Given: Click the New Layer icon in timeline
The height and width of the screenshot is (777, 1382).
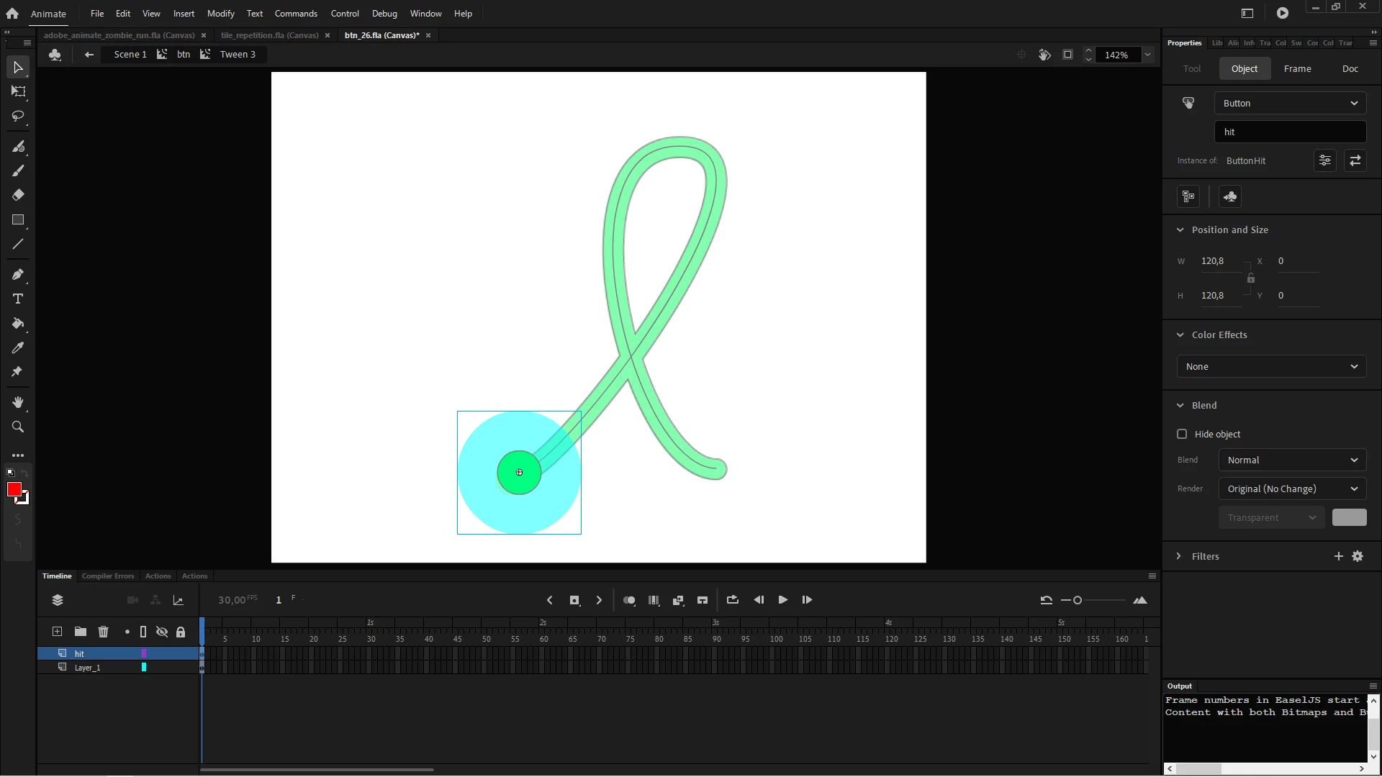Looking at the screenshot, I should coord(58,632).
